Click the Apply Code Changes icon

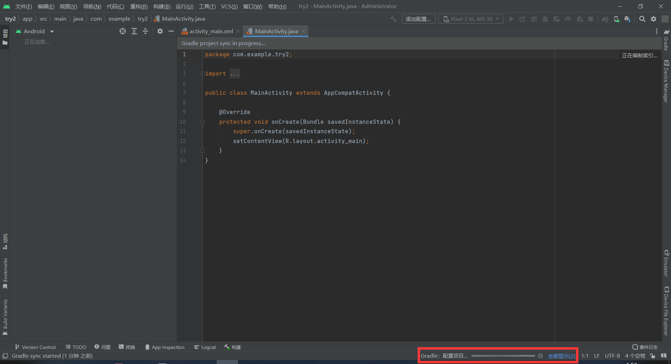tap(534, 19)
